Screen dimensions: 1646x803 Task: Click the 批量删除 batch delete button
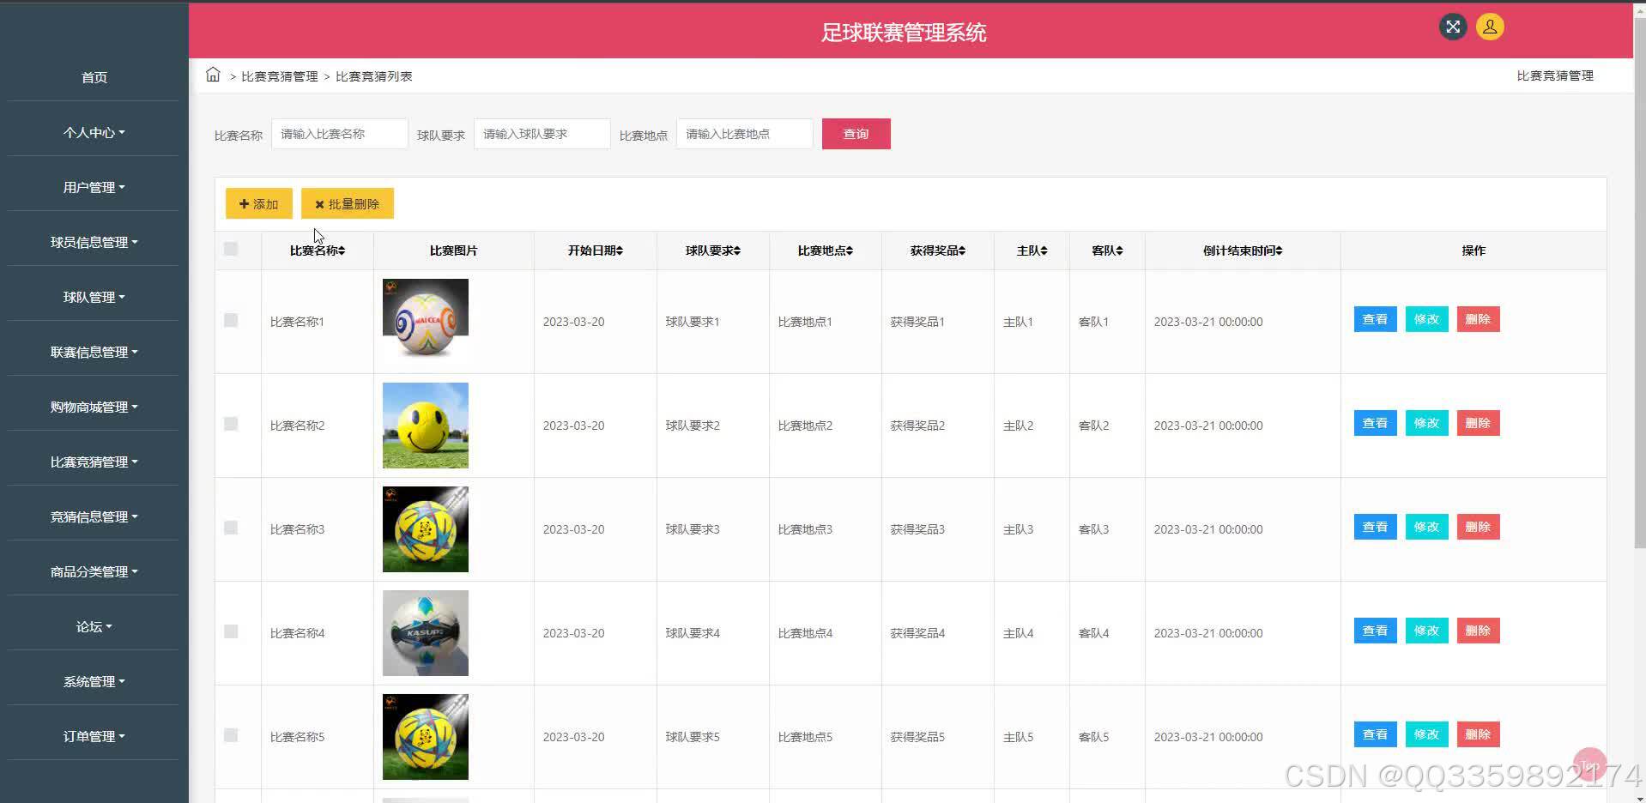tap(347, 203)
